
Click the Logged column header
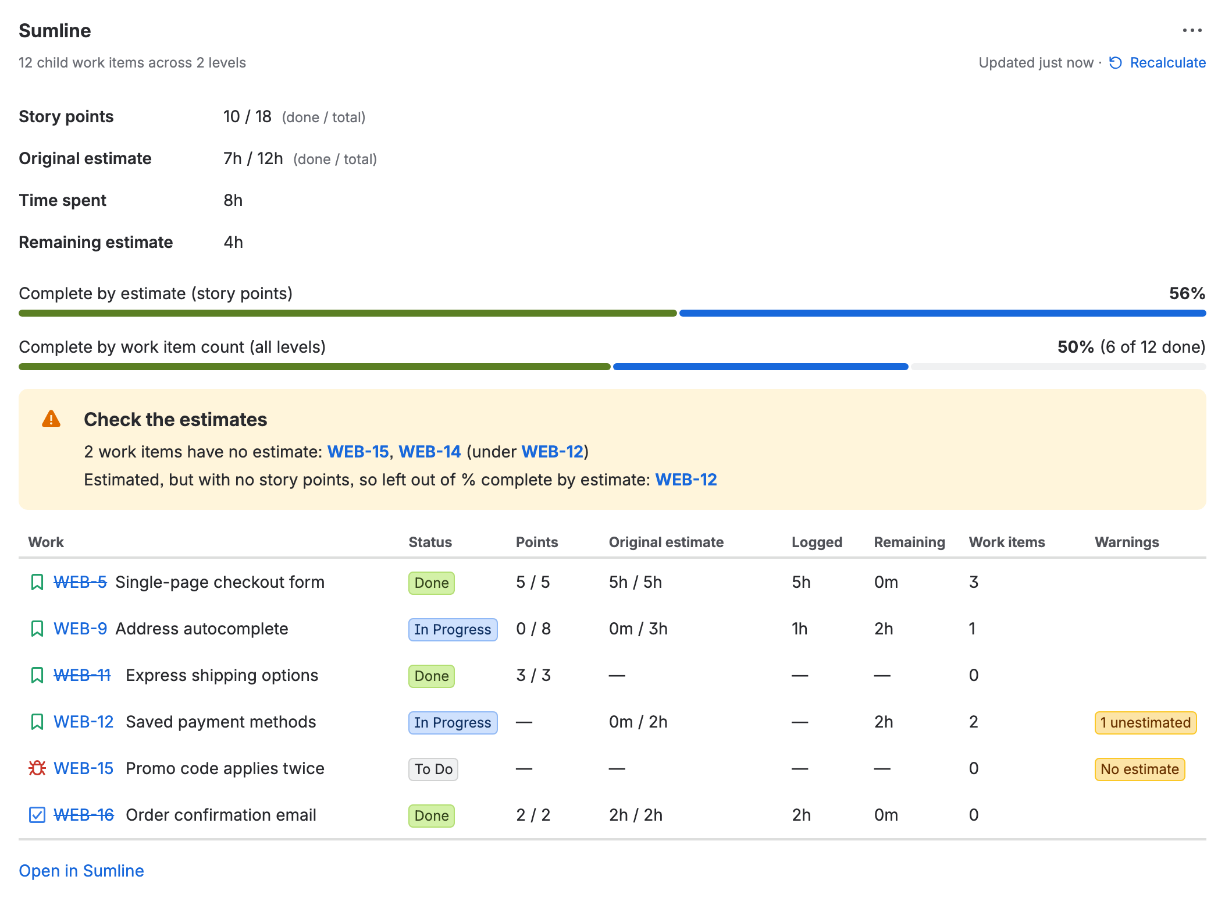(817, 542)
